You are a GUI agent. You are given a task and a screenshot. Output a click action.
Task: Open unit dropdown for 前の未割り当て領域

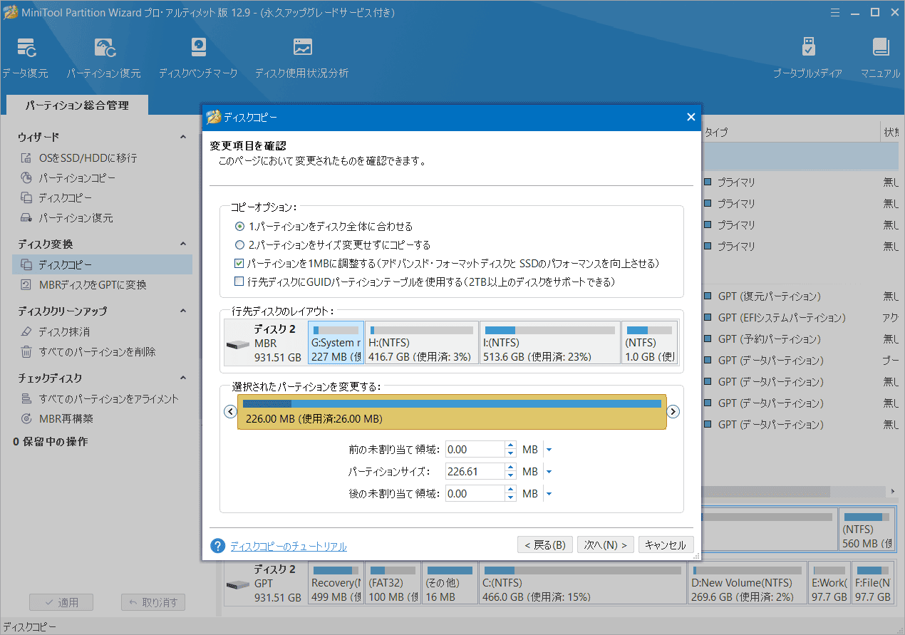coord(548,450)
